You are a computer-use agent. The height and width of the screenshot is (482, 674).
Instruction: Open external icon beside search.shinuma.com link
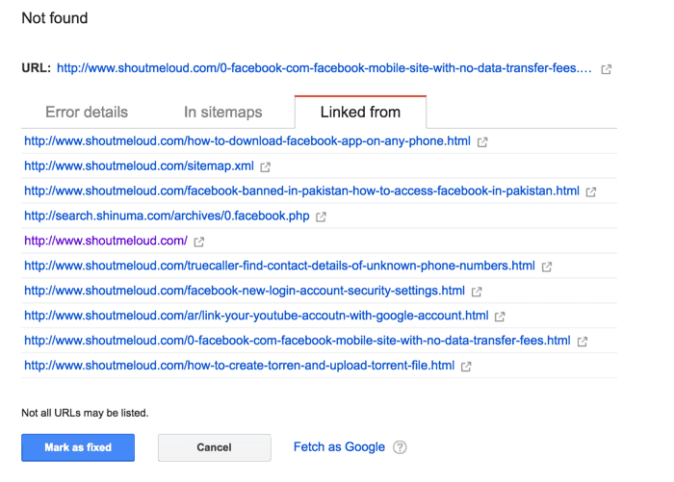pyautogui.click(x=322, y=216)
